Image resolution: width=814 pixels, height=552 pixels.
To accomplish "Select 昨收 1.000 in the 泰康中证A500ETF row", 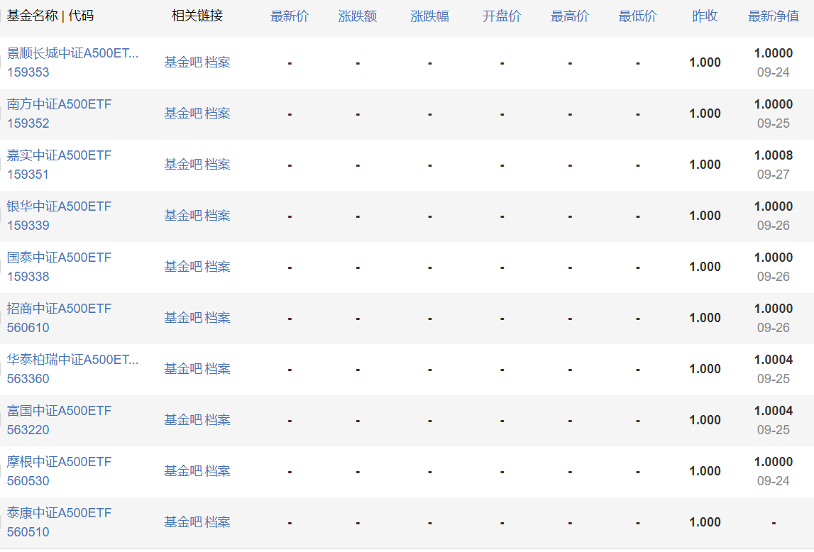I will coord(705,522).
